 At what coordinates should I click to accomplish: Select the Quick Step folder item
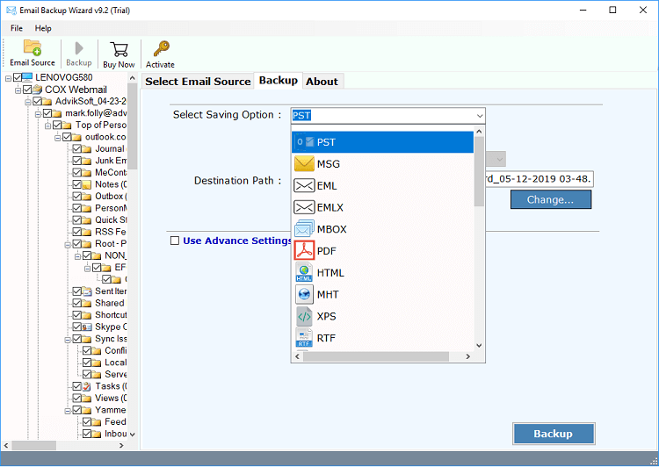coord(111,219)
